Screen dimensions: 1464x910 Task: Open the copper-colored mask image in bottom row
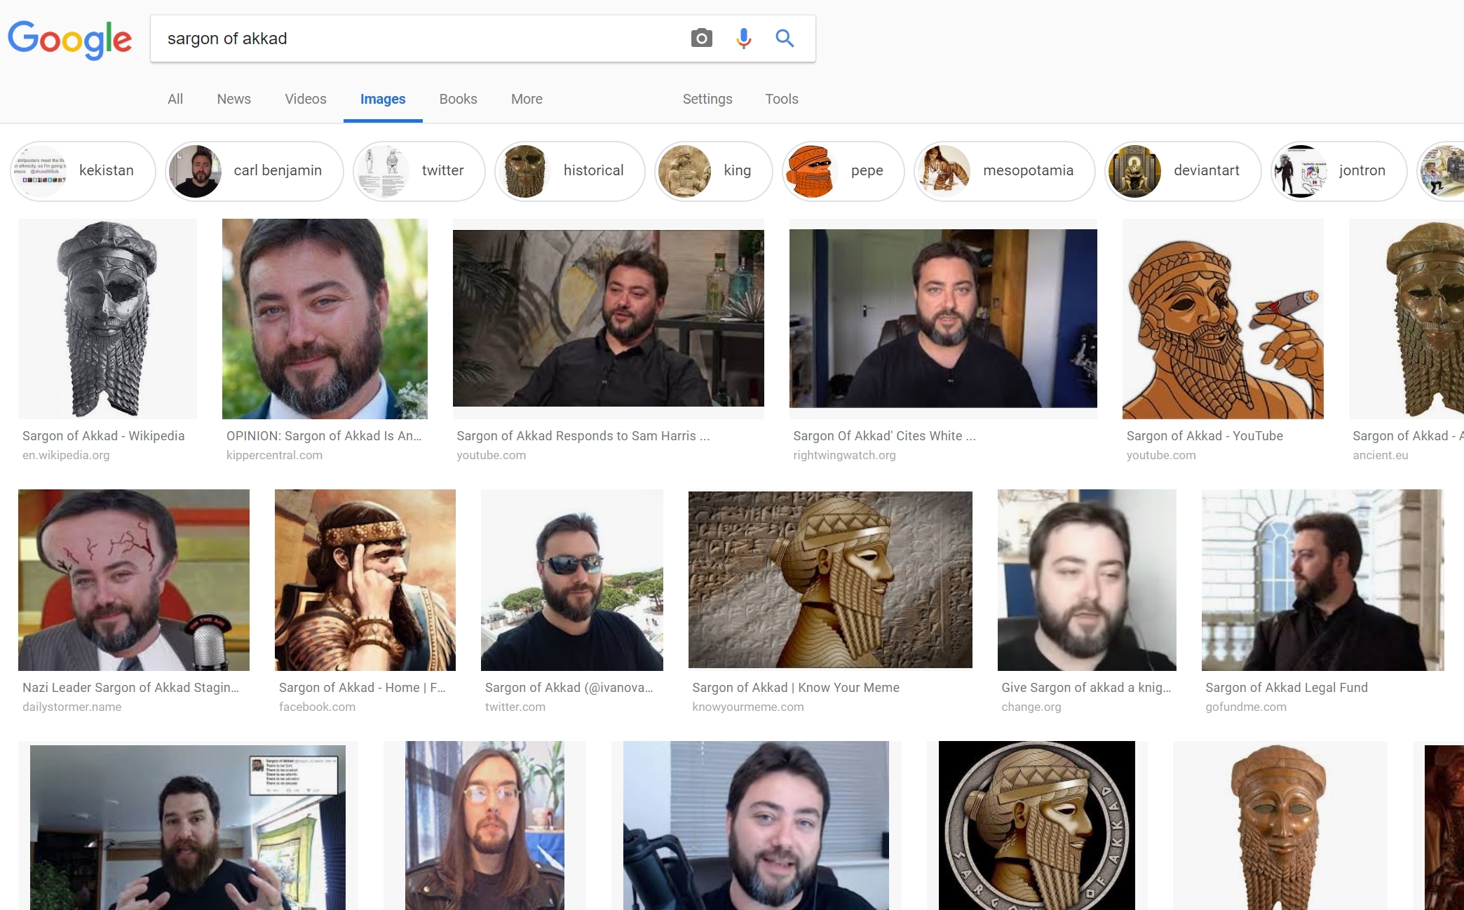pyautogui.click(x=1280, y=825)
